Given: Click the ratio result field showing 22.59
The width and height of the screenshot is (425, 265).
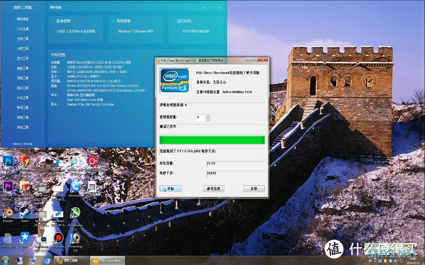Looking at the screenshot, I should click(236, 164).
